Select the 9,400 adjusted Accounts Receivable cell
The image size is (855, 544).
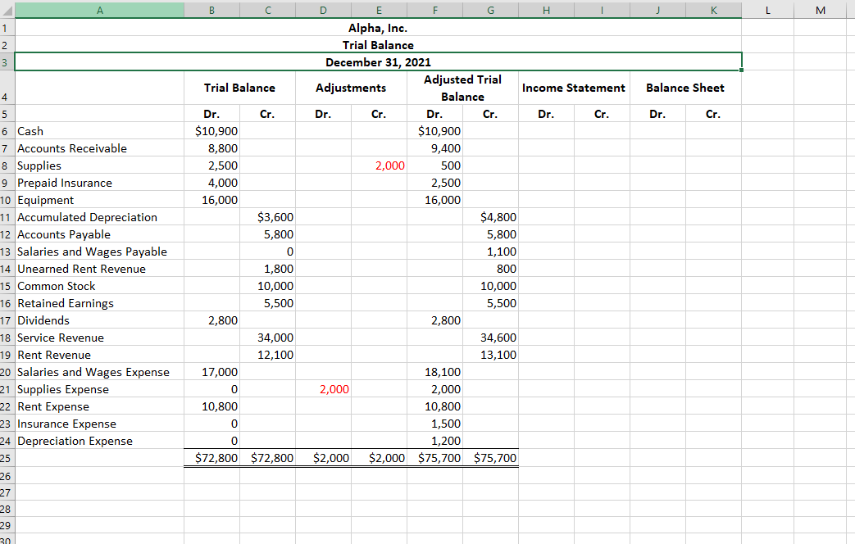pyautogui.click(x=434, y=148)
